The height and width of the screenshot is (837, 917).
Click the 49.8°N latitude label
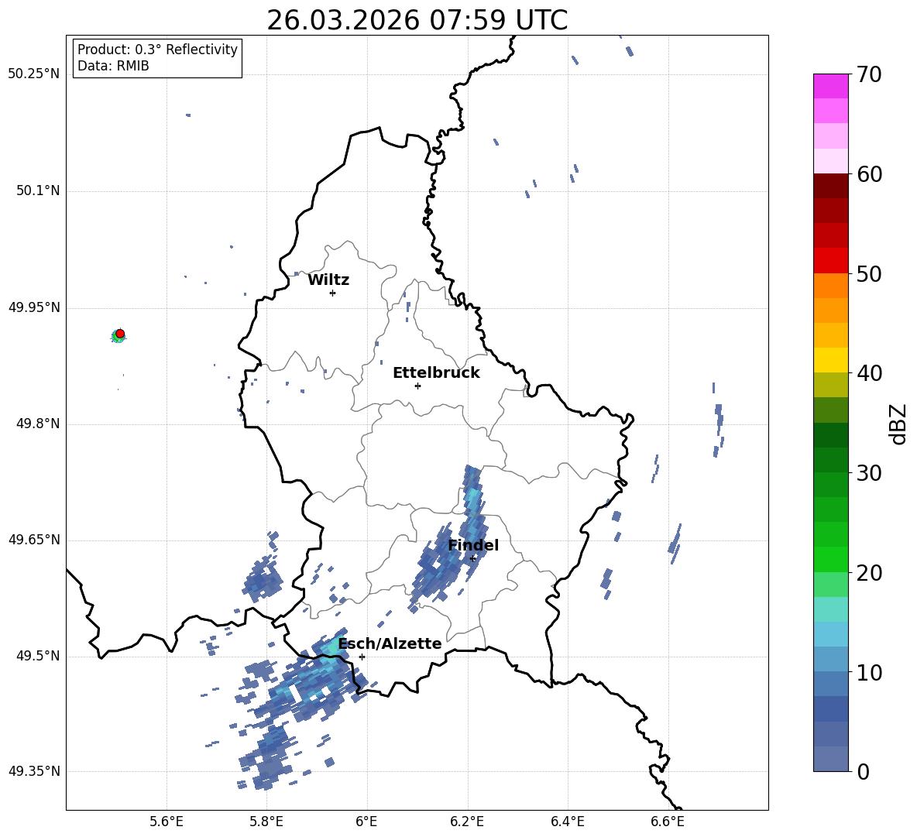(38, 424)
